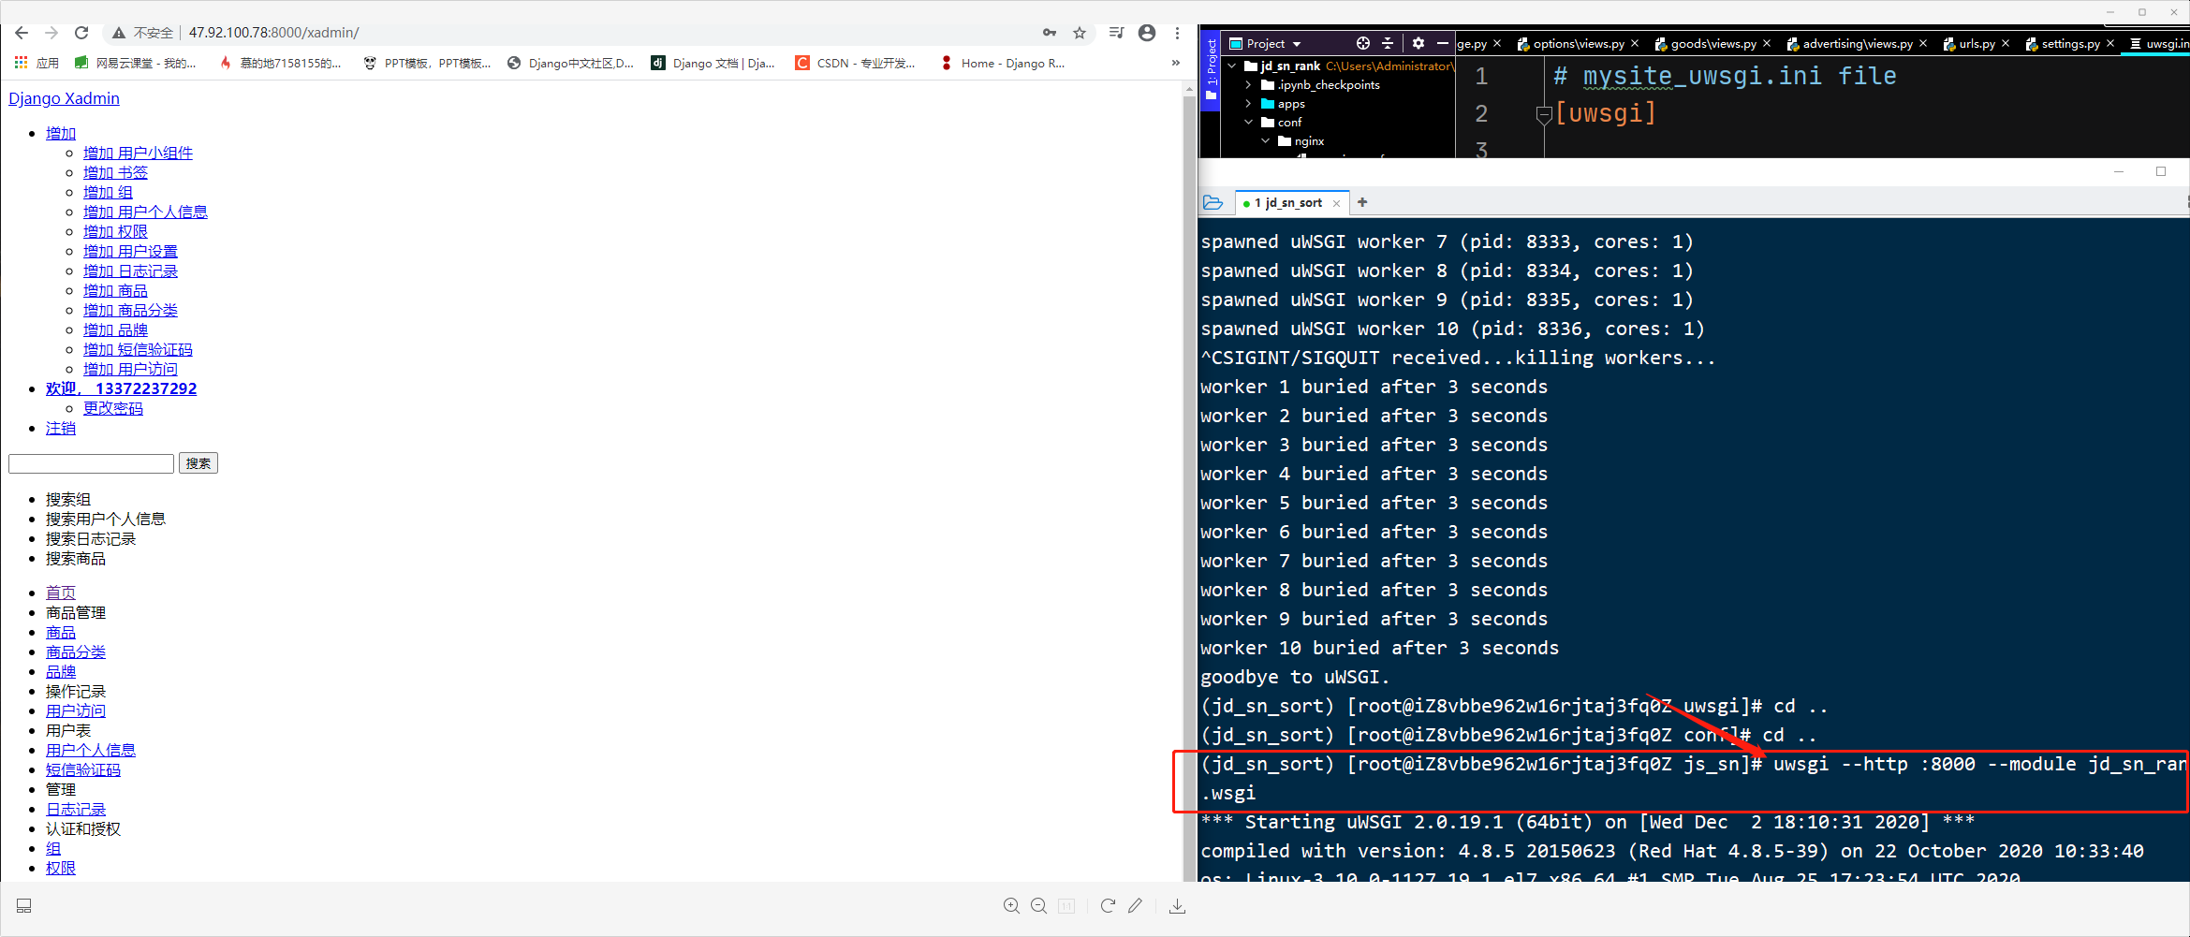Fold the [uwsgi] section in editor
This screenshot has width=2190, height=937.
click(x=1544, y=114)
